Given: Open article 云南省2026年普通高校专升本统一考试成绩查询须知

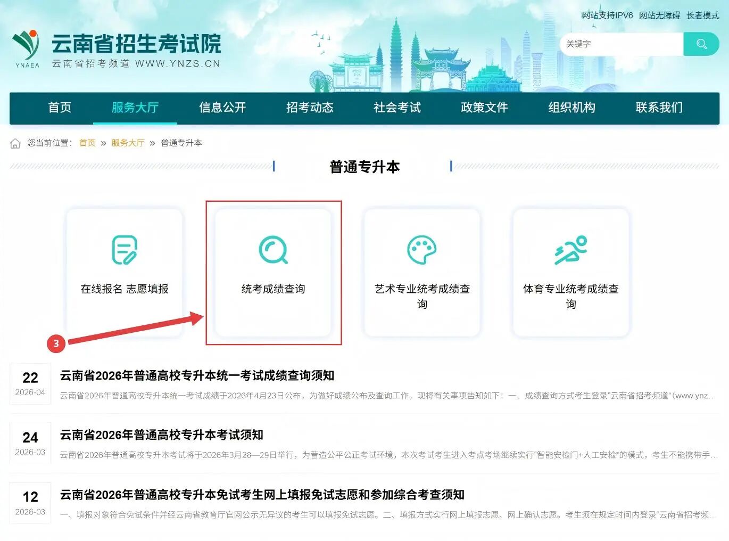Looking at the screenshot, I should click(197, 376).
